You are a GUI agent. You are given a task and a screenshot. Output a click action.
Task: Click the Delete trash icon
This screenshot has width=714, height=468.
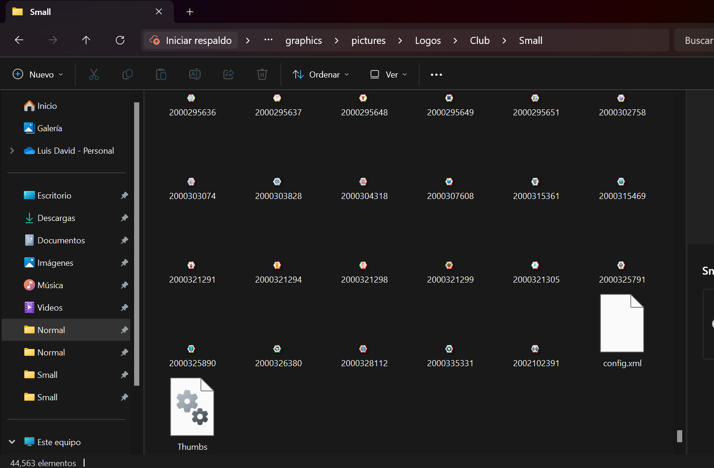tap(262, 74)
